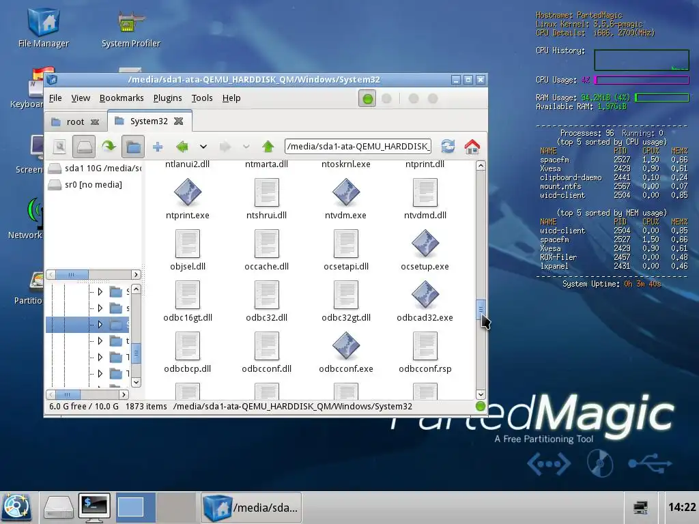Image resolution: width=699 pixels, height=524 pixels.
Task: Toggle the folder tree toolbar button
Action: 133,147
